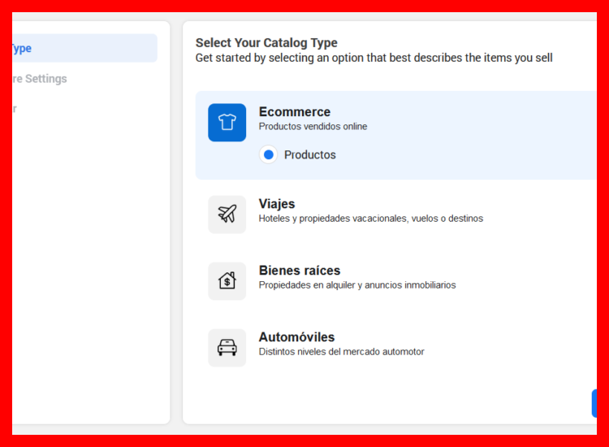Choose the Bienes raíces catalog heading
Image resolution: width=609 pixels, height=447 pixels.
click(x=300, y=271)
